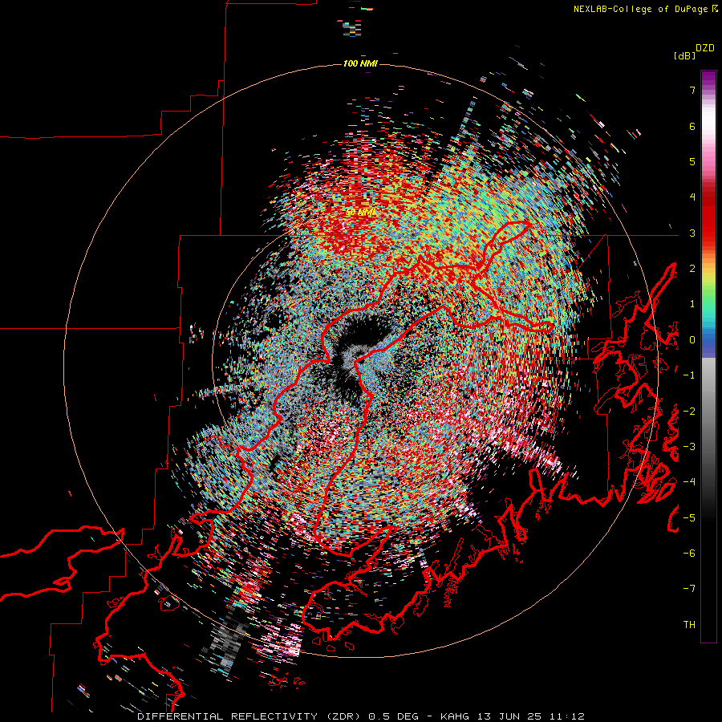
Task: Pick the -2 scale label
Action: pos(689,412)
